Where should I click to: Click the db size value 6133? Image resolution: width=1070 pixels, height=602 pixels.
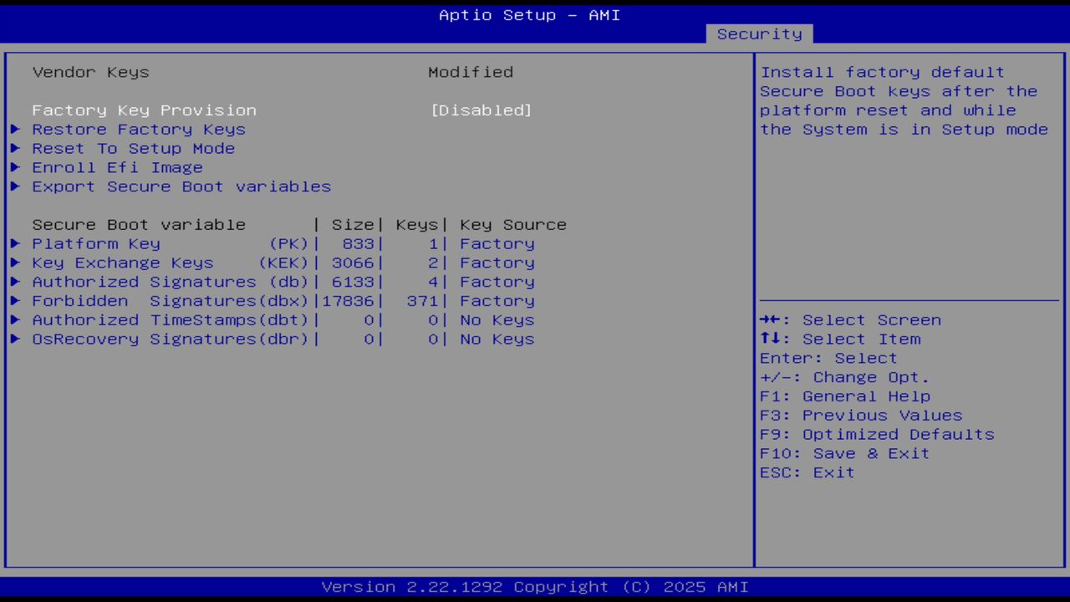click(x=353, y=282)
